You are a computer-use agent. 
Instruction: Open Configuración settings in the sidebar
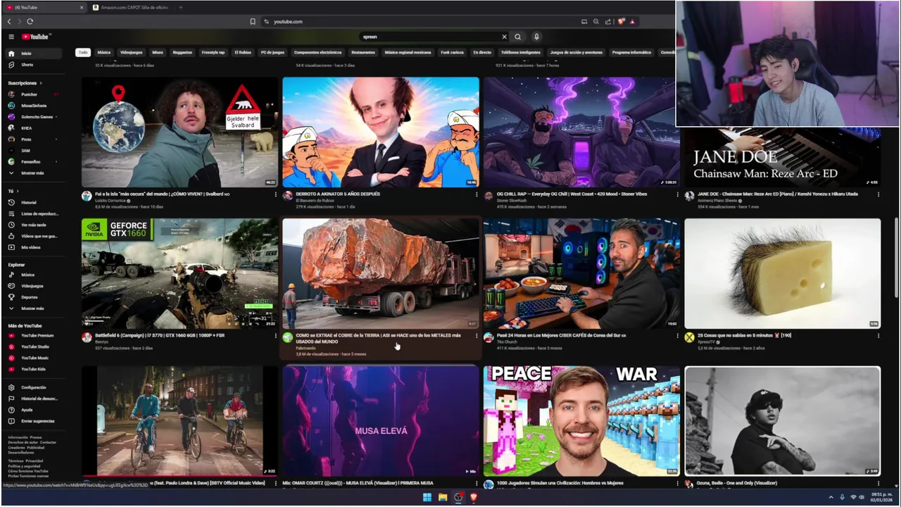[x=33, y=387]
